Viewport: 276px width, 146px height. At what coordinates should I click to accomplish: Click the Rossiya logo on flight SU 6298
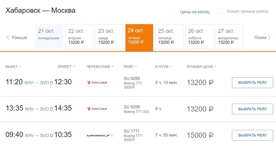pos(97,109)
